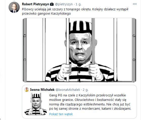146x120 pixels.
Task: Click 'Pokaż ten wątek' link
Action: (x=61, y=114)
